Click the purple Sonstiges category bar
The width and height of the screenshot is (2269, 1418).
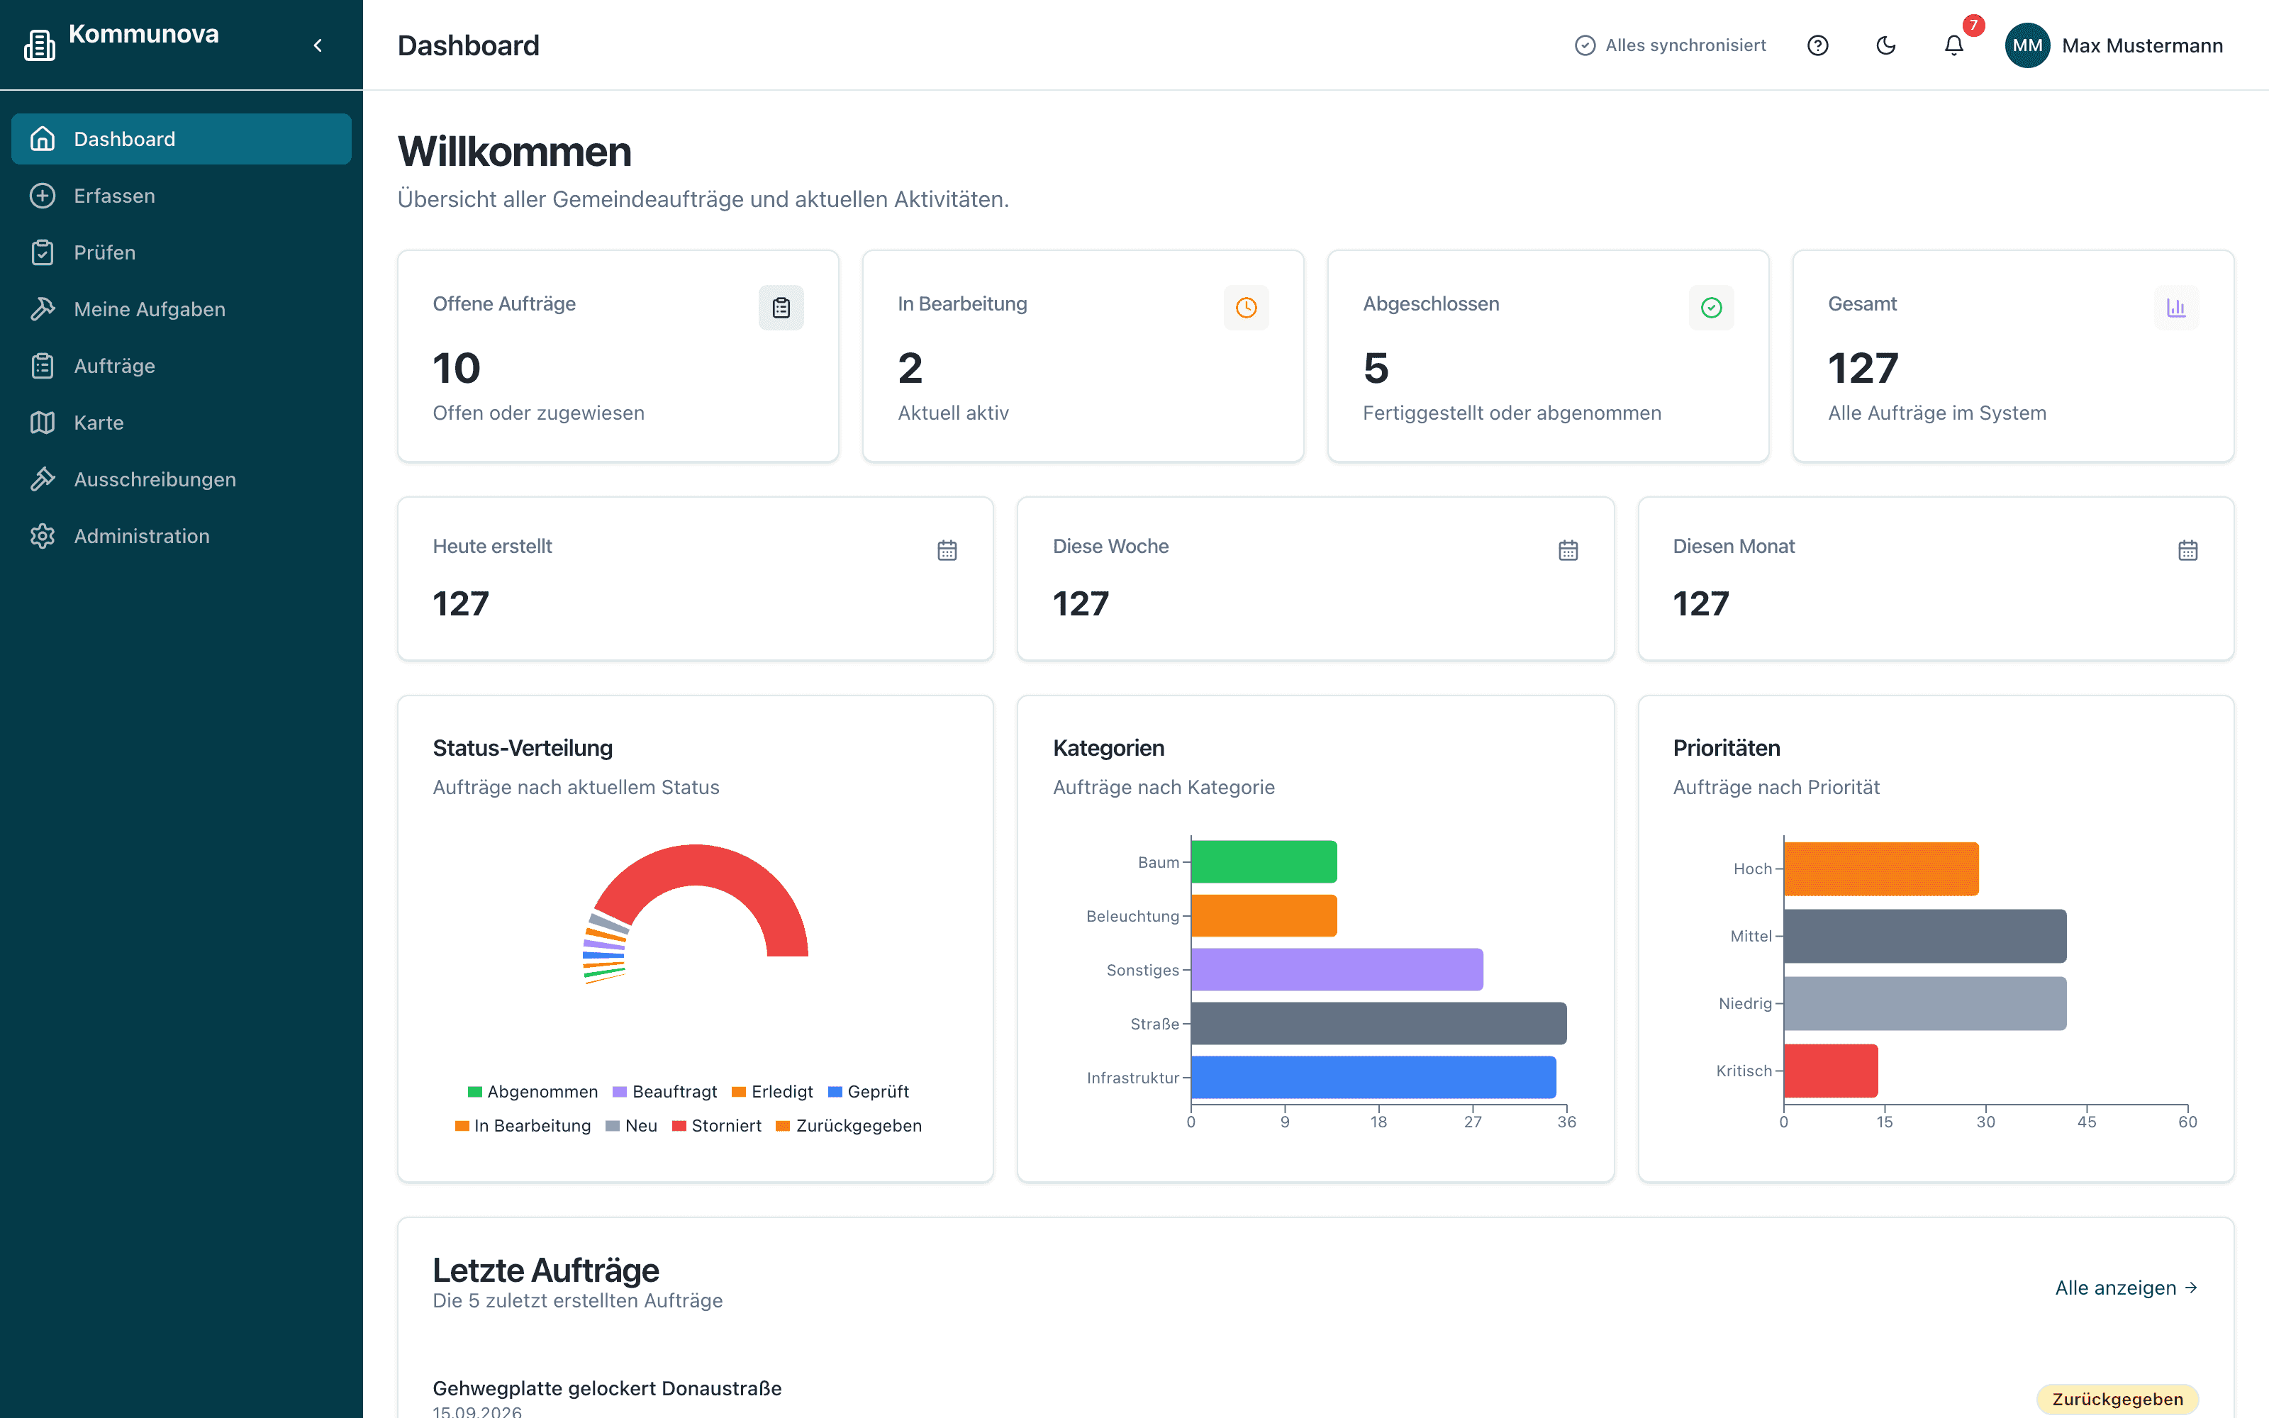coord(1337,970)
